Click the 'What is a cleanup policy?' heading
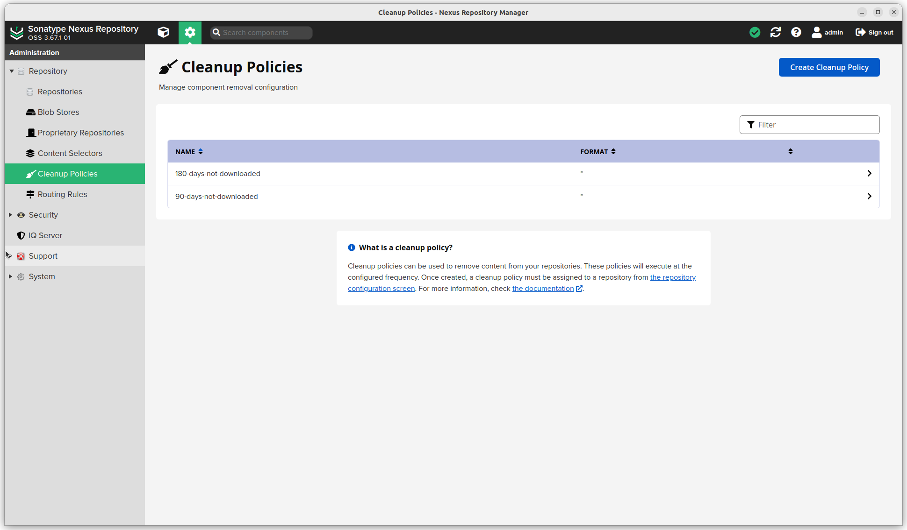Viewport: 907px width, 530px height. [x=405, y=247]
